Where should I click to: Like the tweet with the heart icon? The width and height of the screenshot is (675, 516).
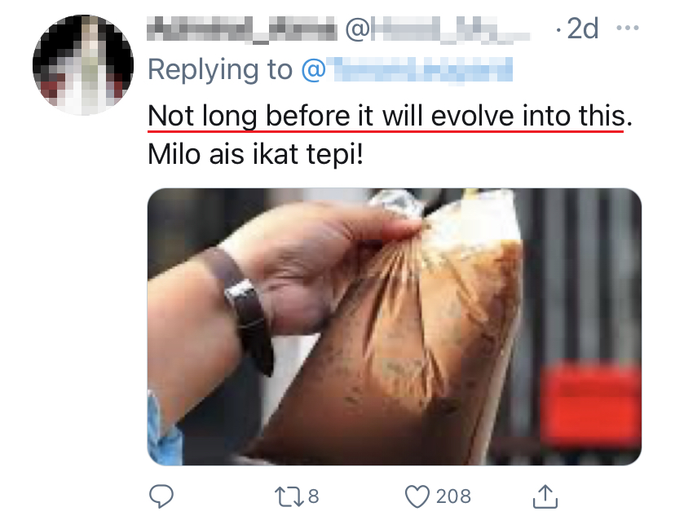tap(417, 495)
